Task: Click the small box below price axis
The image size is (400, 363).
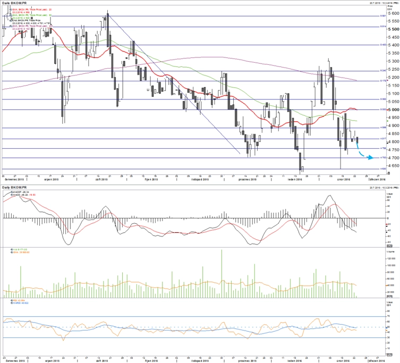Action: pyautogui.click(x=389, y=173)
